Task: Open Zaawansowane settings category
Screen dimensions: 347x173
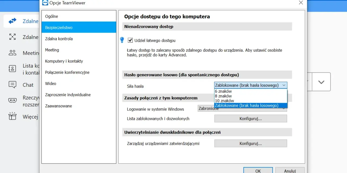Action: [x=79, y=106]
